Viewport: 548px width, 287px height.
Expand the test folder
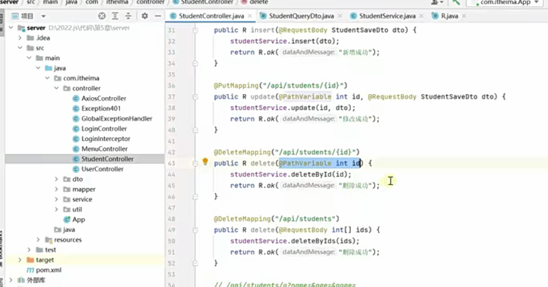[x=29, y=250]
